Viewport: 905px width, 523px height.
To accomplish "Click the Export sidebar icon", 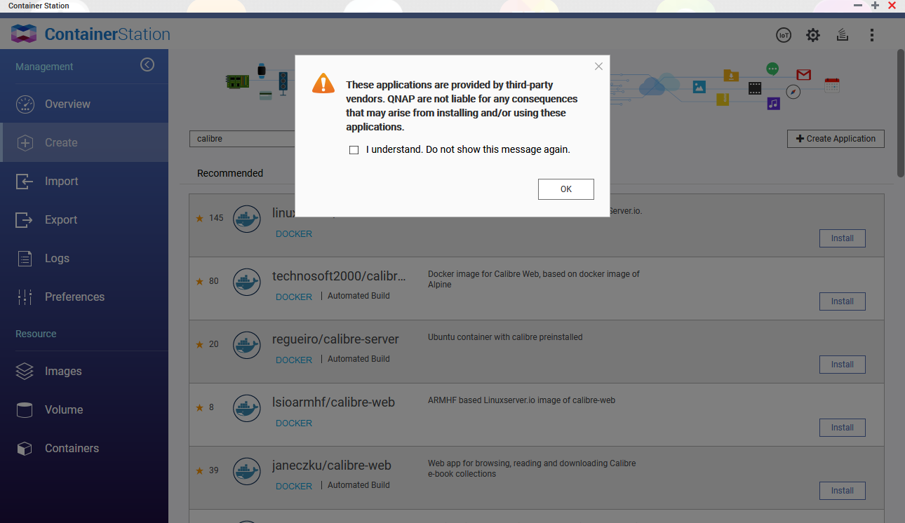I will pos(25,219).
